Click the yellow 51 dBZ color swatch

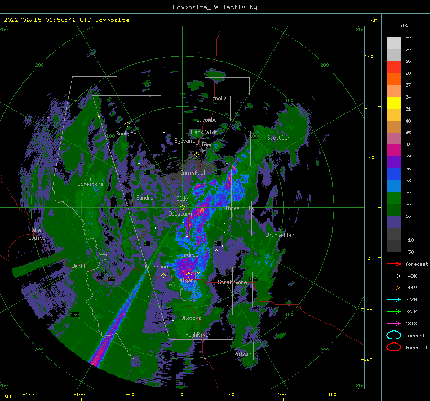click(394, 103)
